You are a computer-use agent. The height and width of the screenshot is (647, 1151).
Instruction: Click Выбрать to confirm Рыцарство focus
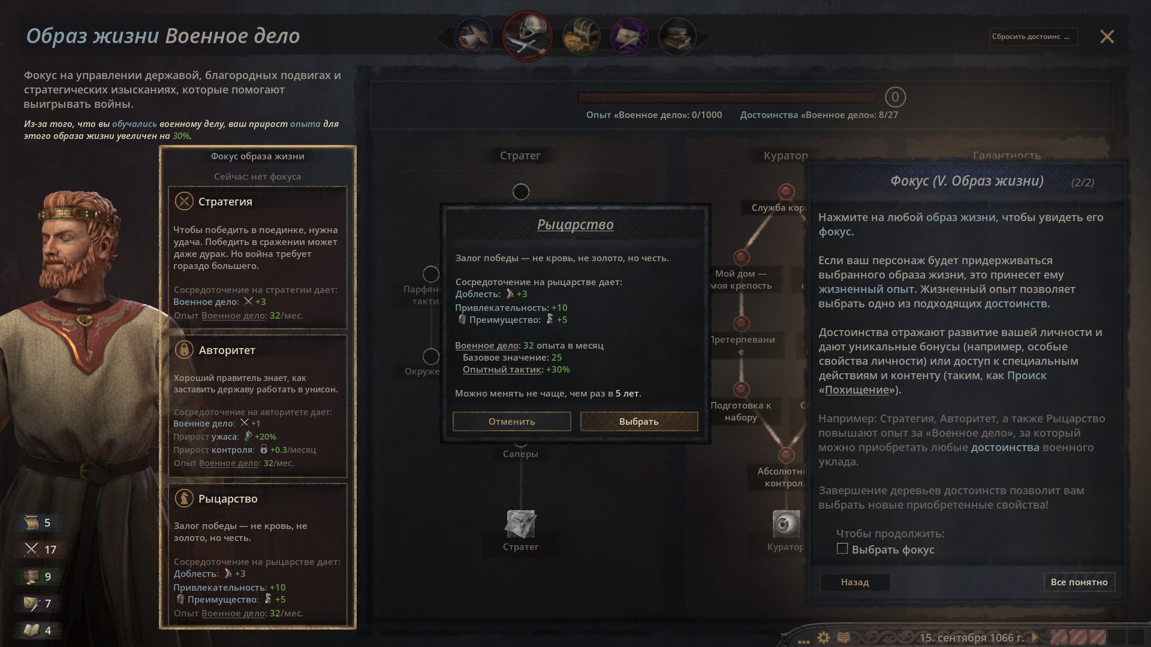click(x=639, y=421)
